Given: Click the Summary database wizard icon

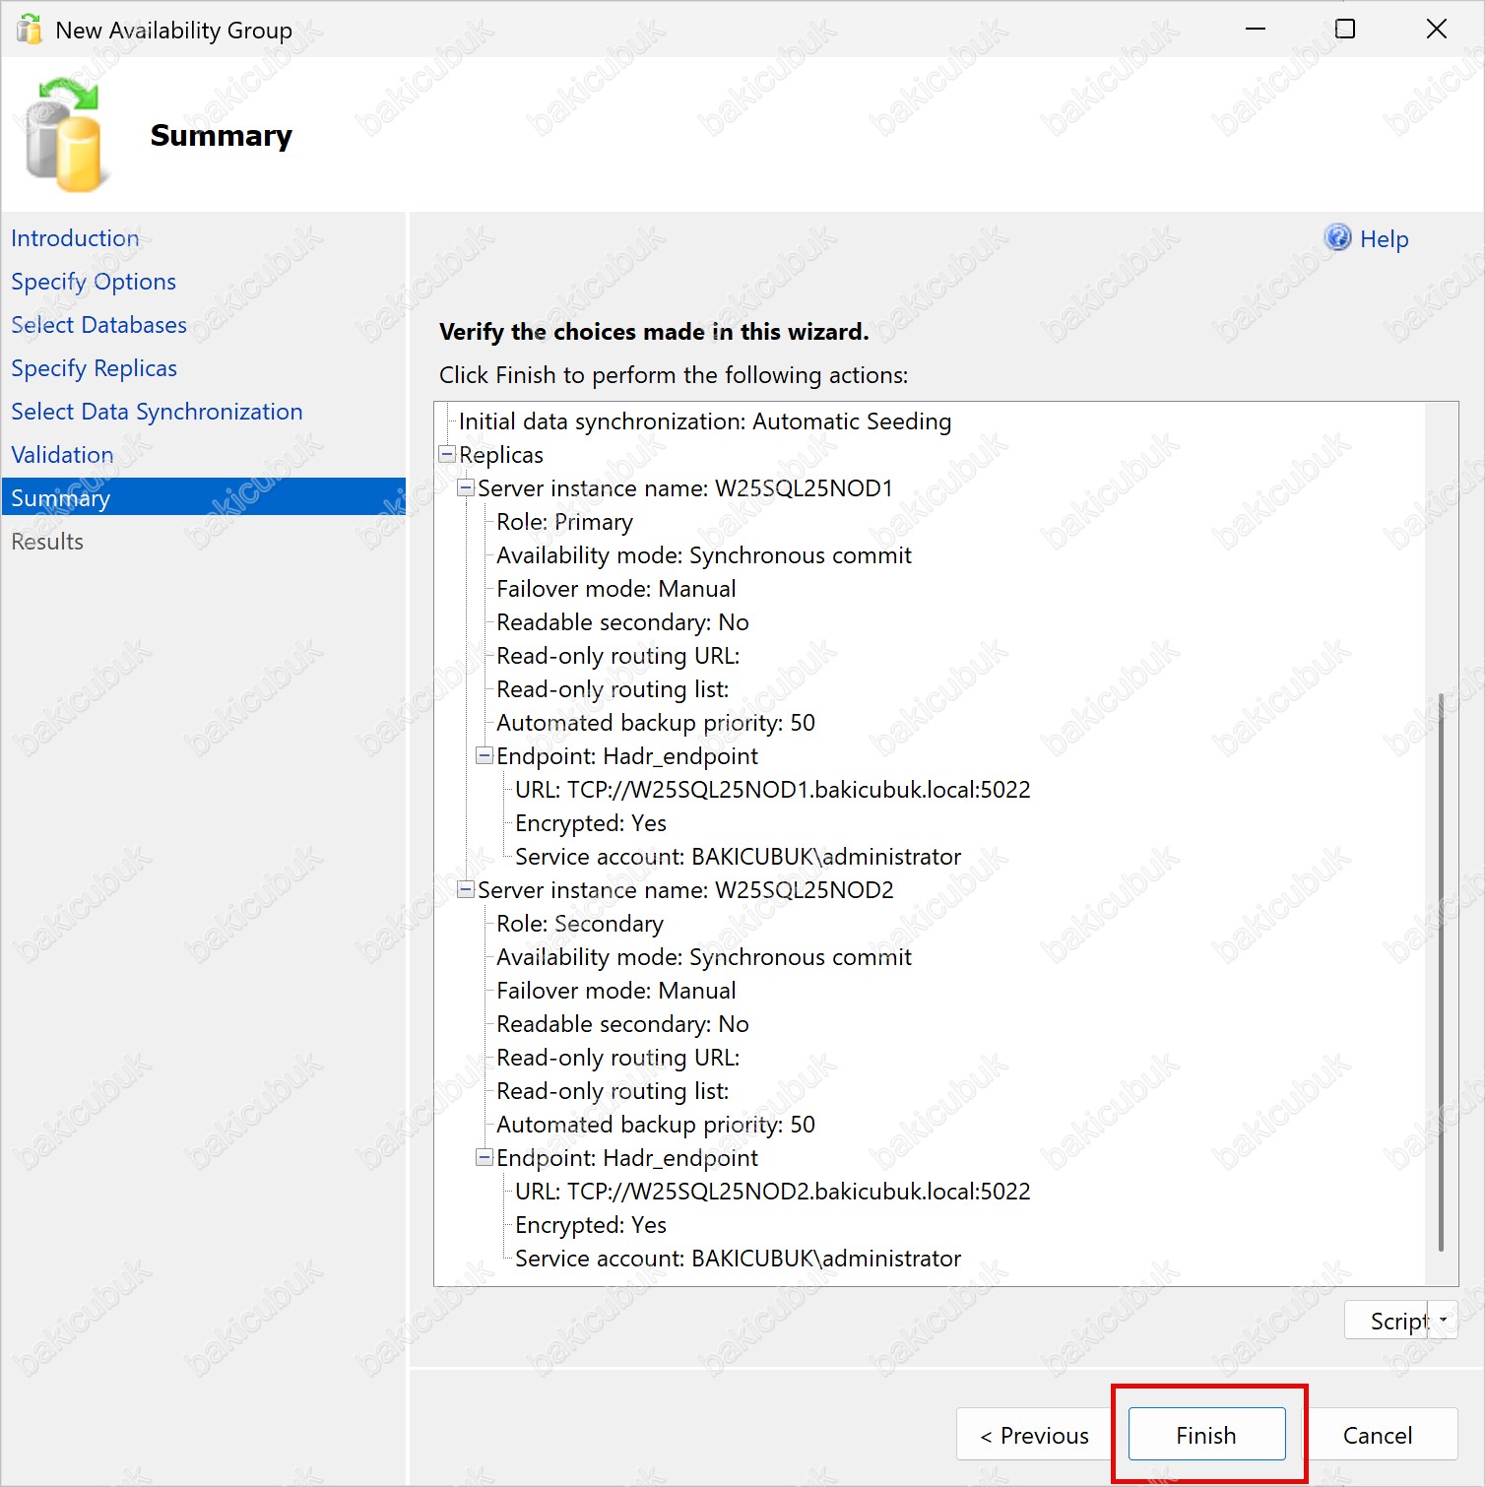Looking at the screenshot, I should pyautogui.click(x=64, y=136).
